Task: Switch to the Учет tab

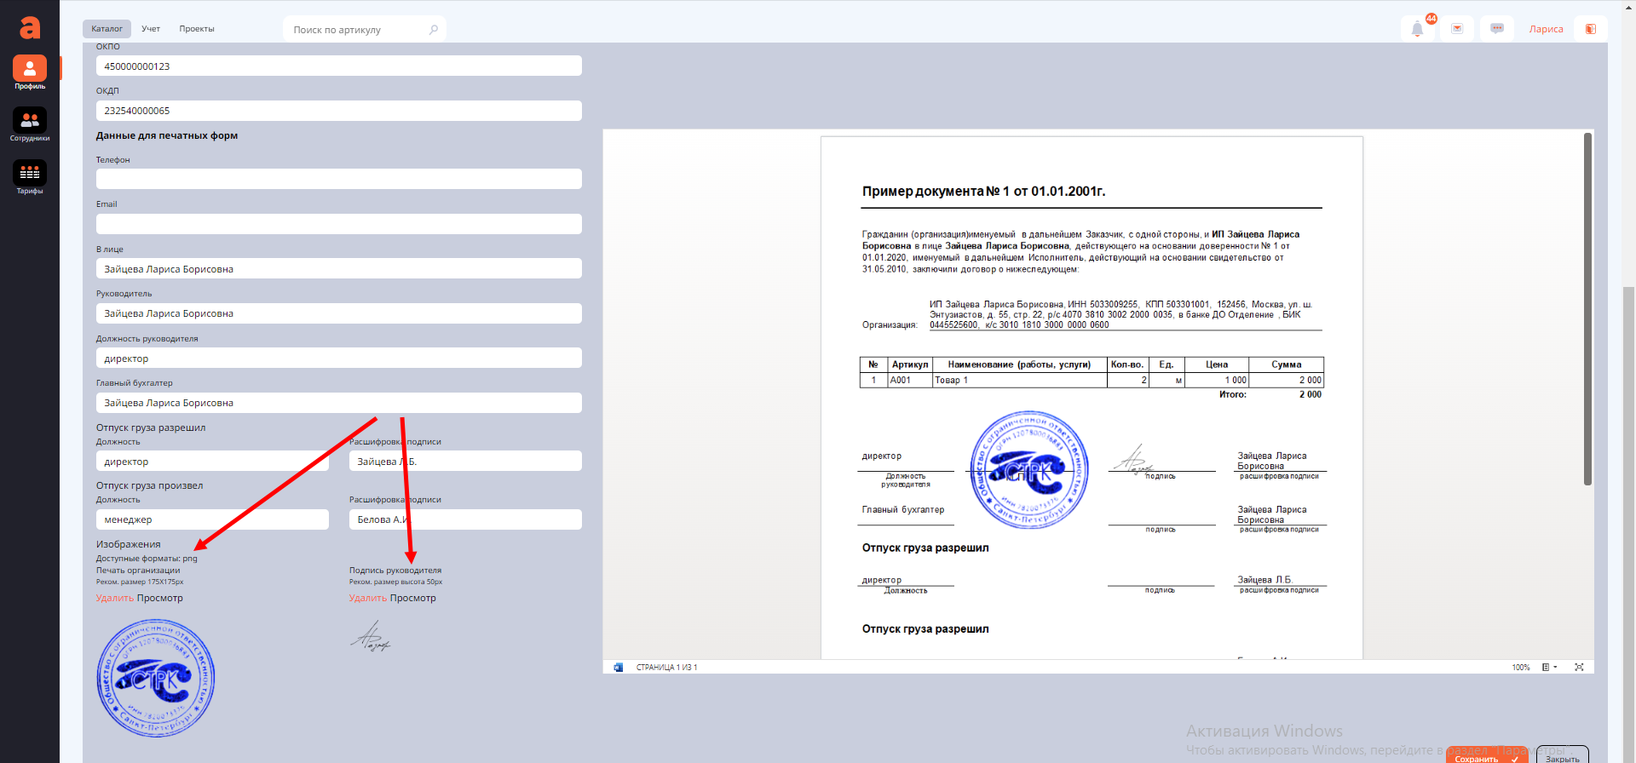Action: [x=151, y=29]
